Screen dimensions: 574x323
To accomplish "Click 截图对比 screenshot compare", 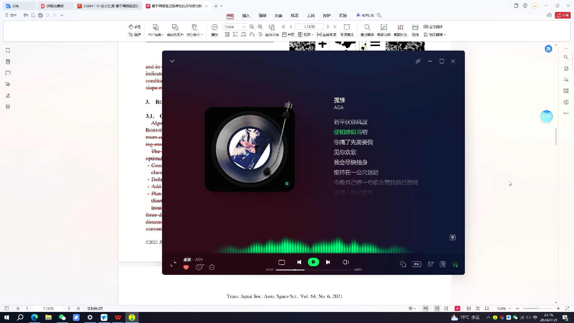I will [x=400, y=31].
